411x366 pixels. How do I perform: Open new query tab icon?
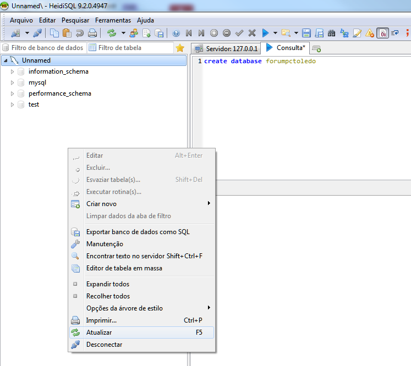pos(316,48)
